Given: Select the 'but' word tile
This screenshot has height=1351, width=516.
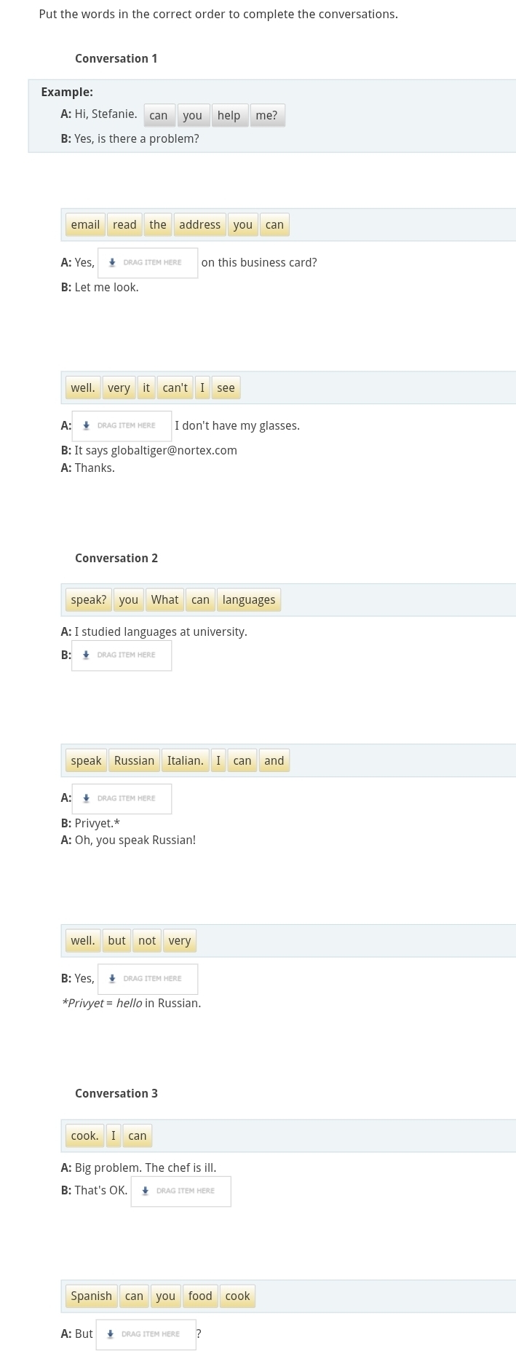Looking at the screenshot, I should 116,941.
